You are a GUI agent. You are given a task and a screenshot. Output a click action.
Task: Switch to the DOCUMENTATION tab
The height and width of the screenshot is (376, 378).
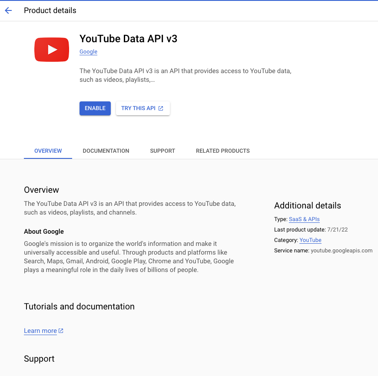coord(106,151)
